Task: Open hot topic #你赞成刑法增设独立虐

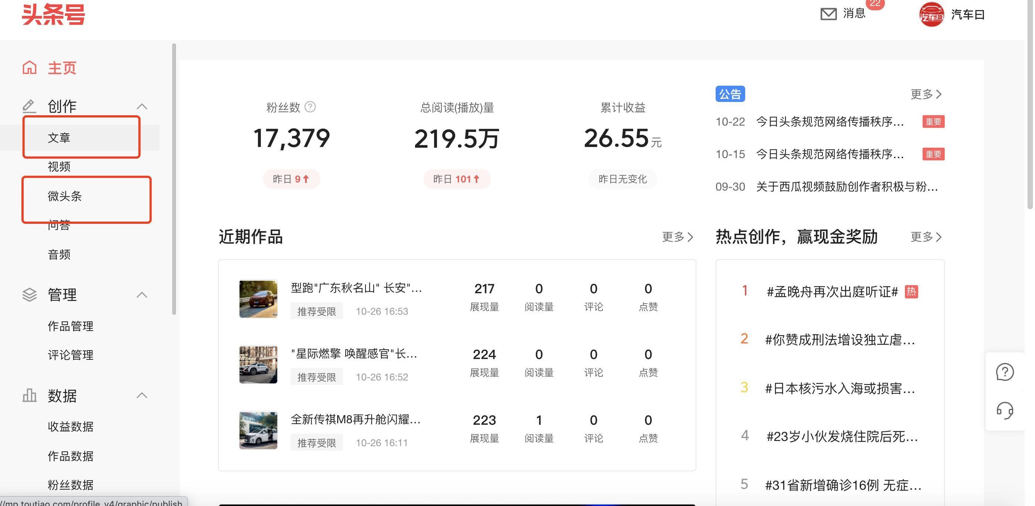Action: pyautogui.click(x=840, y=340)
